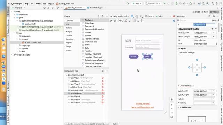Collapse the Declared Attributes section
This screenshot has height=125, width=223.
click(178, 29)
